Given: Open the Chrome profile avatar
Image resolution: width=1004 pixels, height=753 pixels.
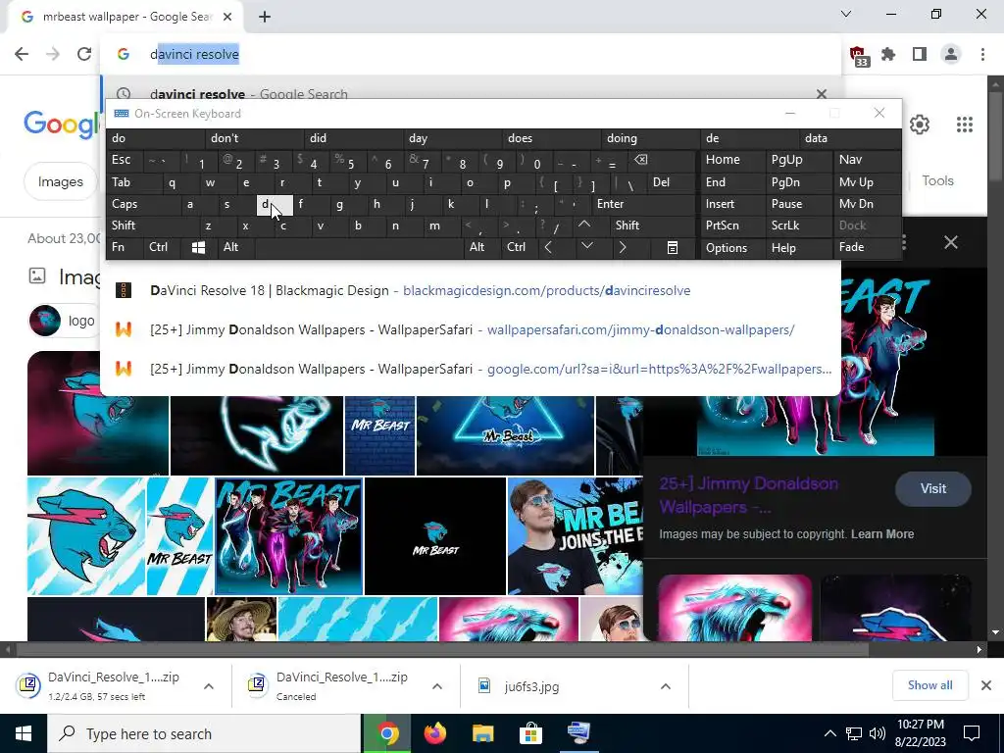Looking at the screenshot, I should click(x=951, y=55).
